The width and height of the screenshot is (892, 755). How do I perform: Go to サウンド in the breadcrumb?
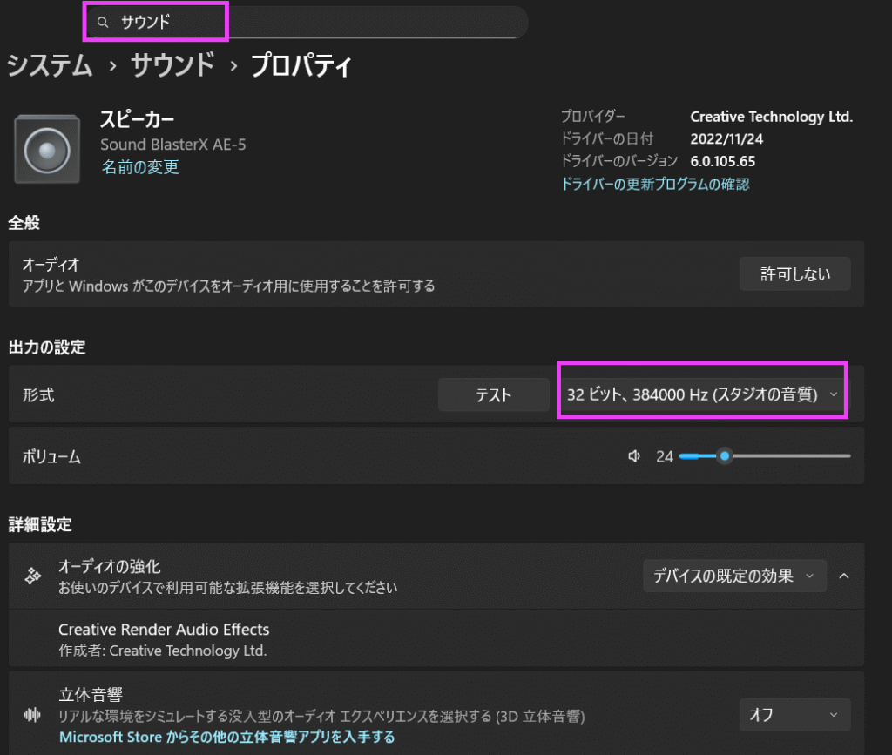point(173,64)
